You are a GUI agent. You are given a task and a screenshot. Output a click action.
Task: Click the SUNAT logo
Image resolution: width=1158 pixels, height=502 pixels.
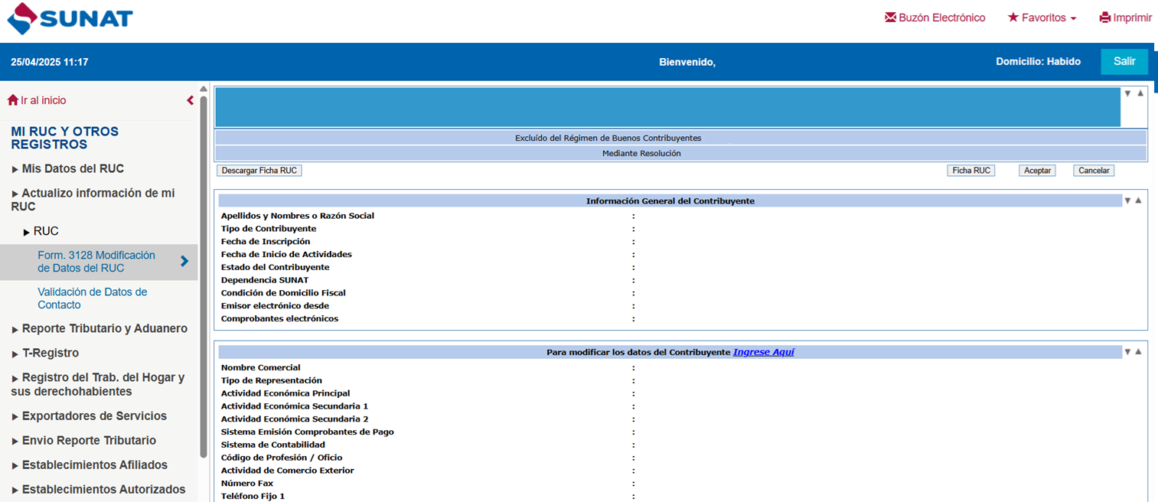pyautogui.click(x=70, y=19)
